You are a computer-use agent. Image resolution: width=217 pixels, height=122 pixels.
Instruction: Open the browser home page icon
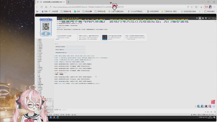[x=46, y=7]
